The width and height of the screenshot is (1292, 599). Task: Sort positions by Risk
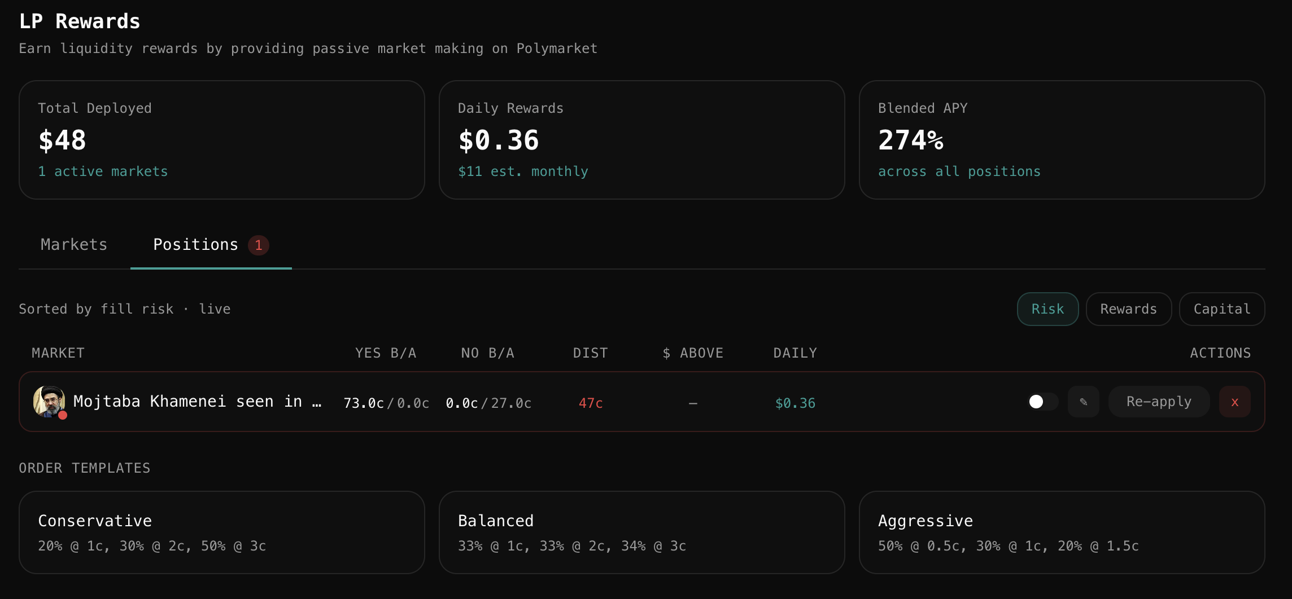1047,309
